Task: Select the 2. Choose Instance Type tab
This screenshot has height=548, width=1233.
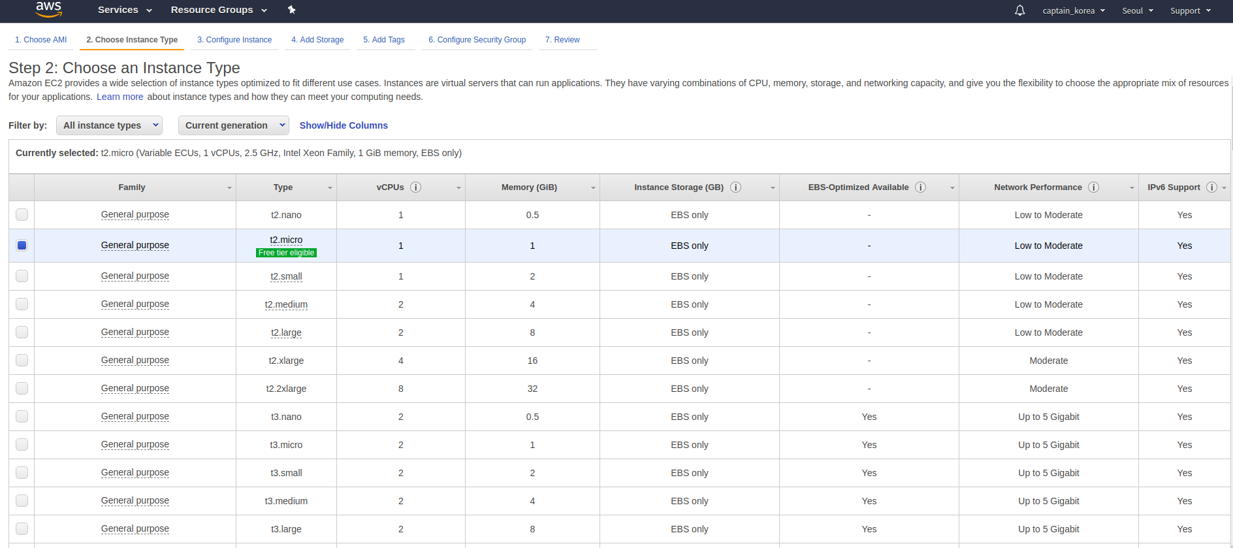Action: pyautogui.click(x=132, y=40)
